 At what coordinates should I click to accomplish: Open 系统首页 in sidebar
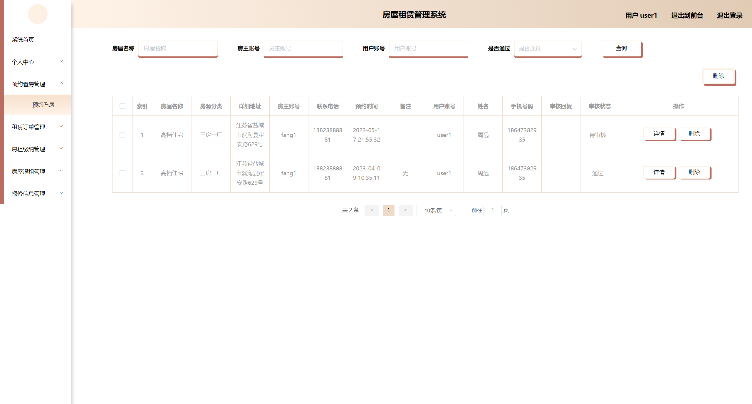tap(23, 40)
